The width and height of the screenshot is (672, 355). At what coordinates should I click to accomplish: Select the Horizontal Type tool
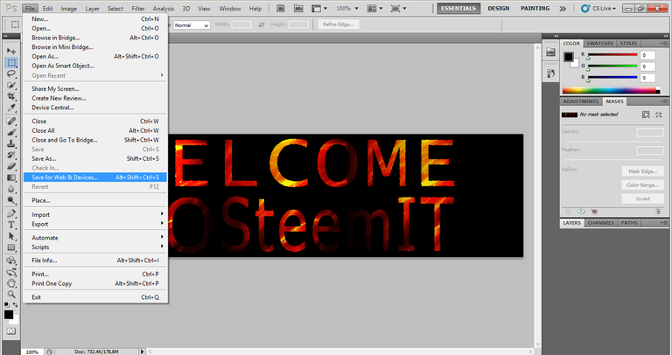point(11,225)
